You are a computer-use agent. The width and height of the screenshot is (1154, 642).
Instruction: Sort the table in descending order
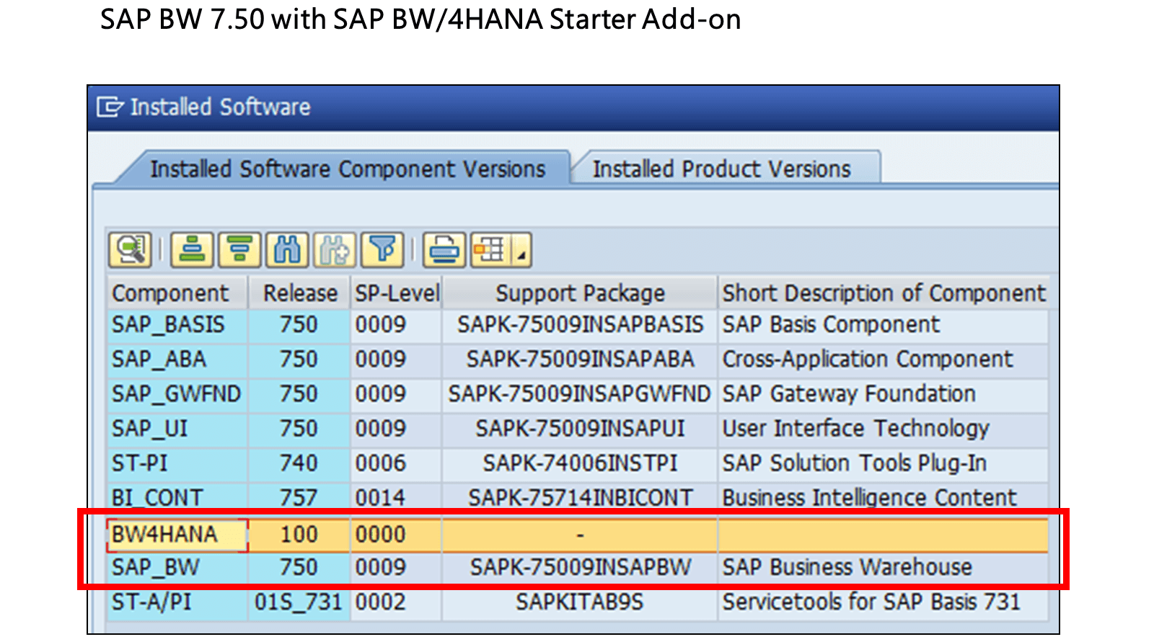(239, 250)
